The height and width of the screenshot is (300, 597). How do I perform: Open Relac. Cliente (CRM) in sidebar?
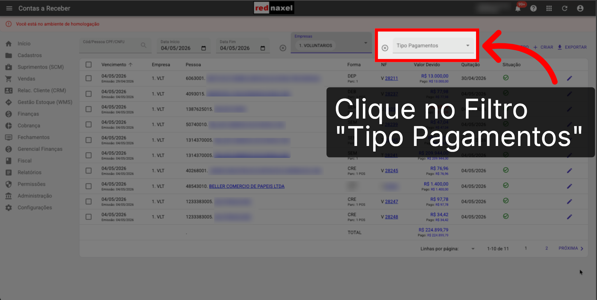[42, 91]
